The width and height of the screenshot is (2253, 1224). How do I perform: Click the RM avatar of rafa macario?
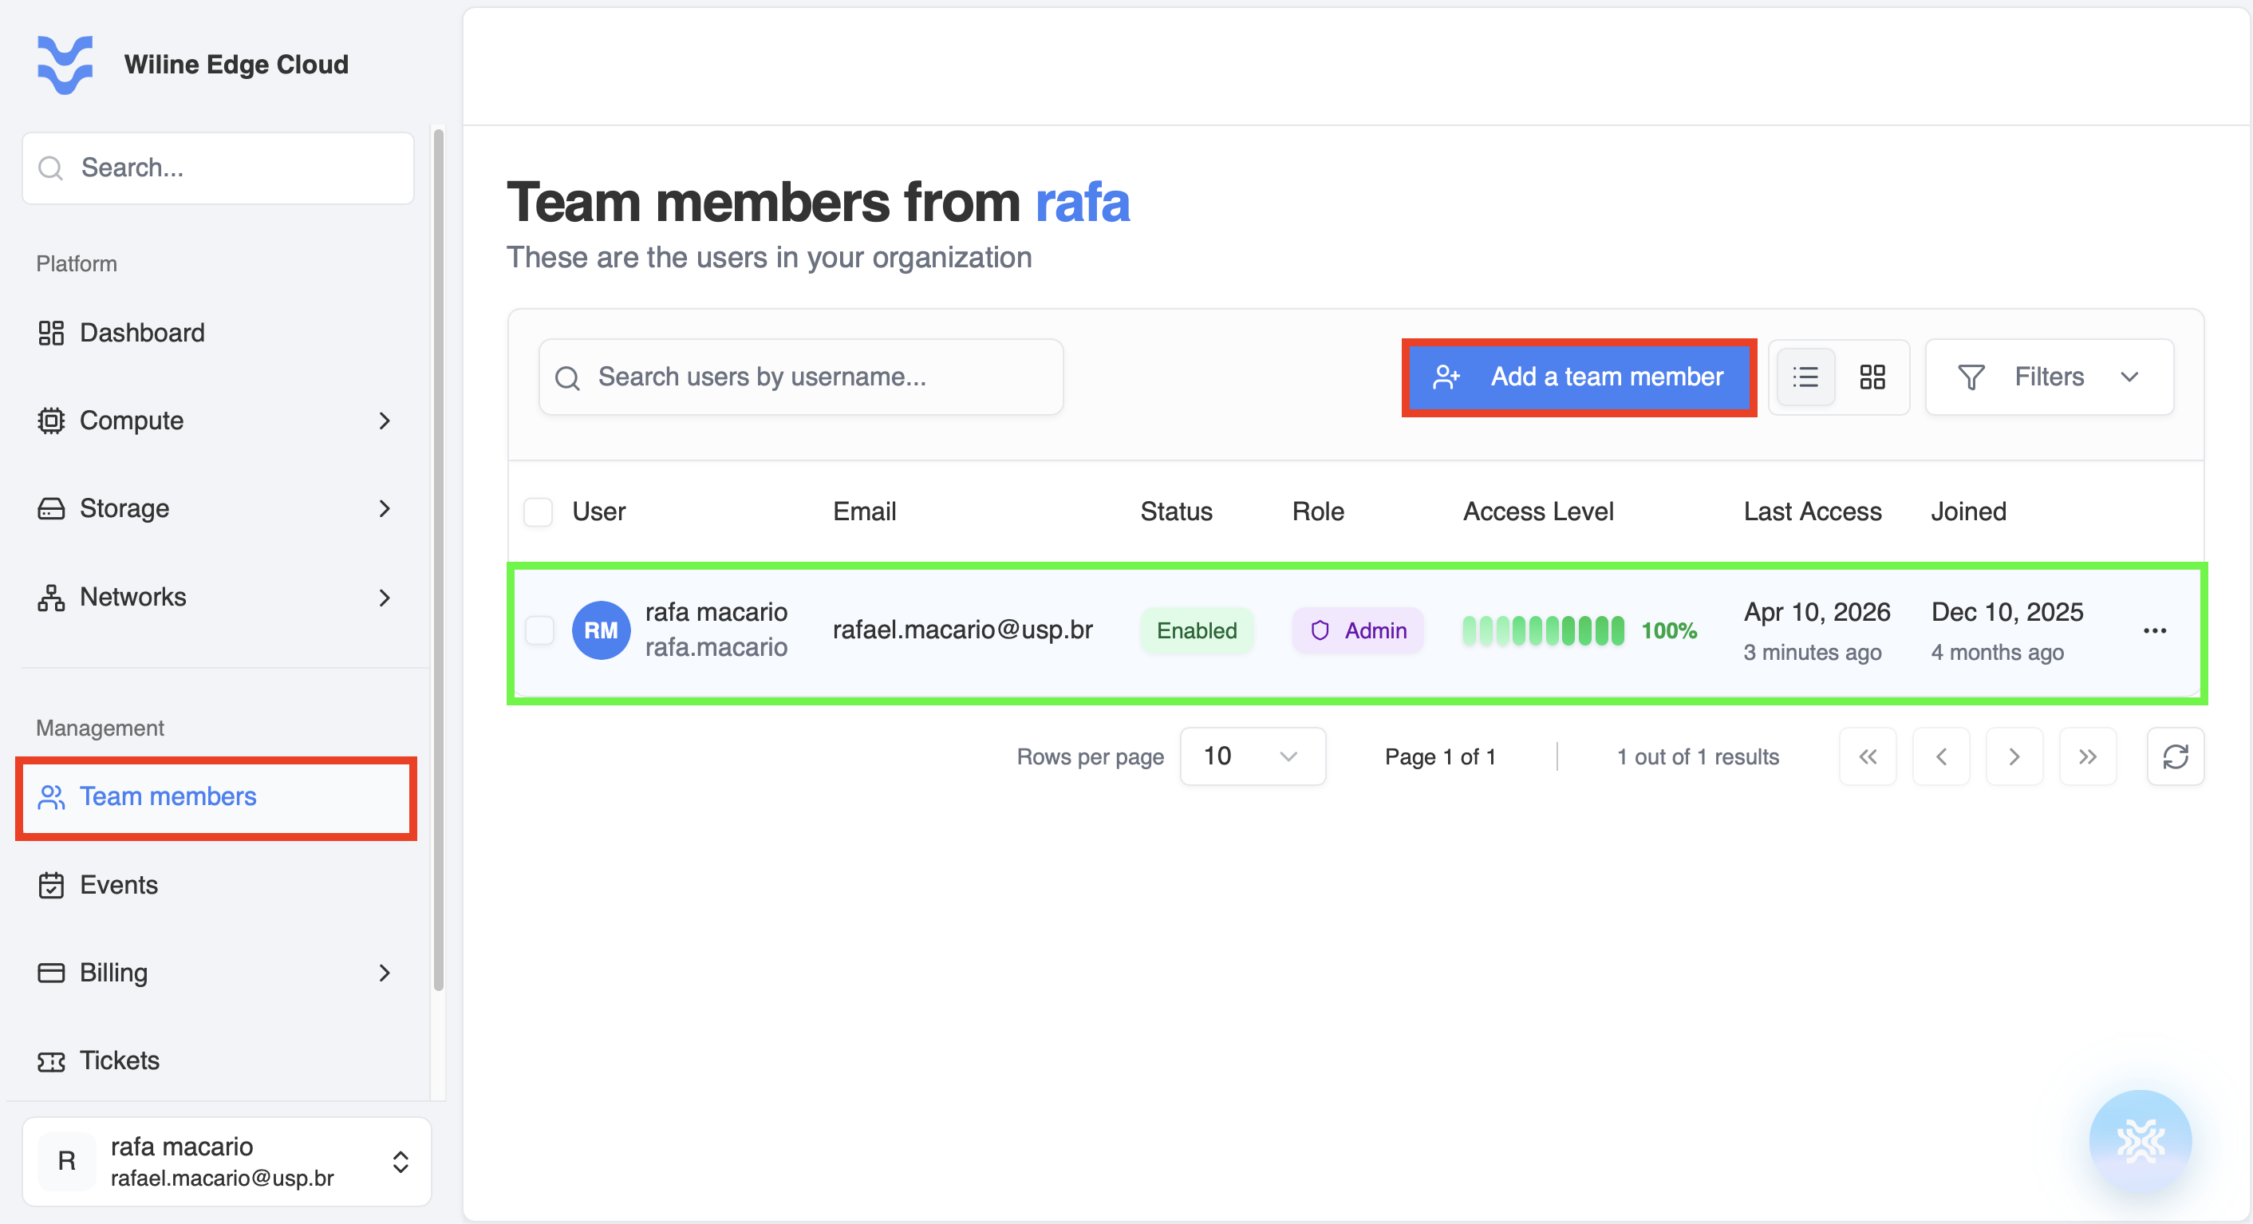pos(601,631)
